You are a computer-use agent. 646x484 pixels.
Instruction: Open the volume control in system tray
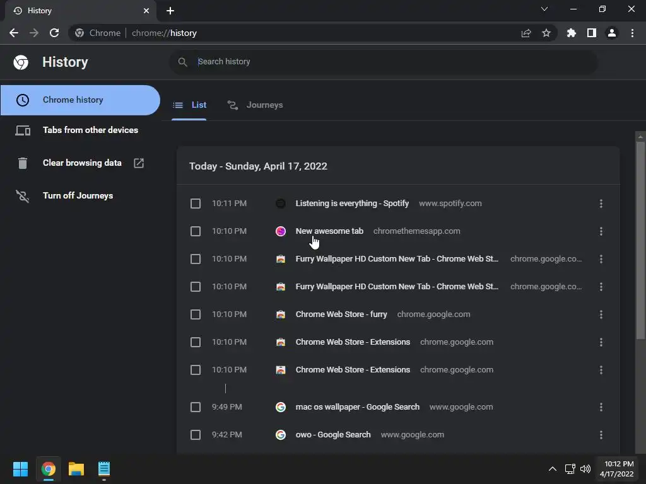(585, 469)
